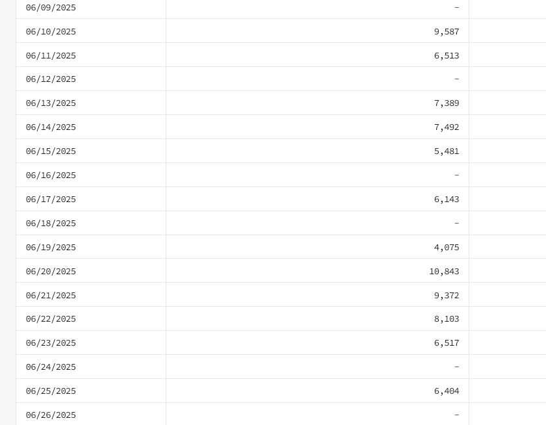Select the 06/11/2025 date cell
This screenshot has height=425, width=546.
91,55
